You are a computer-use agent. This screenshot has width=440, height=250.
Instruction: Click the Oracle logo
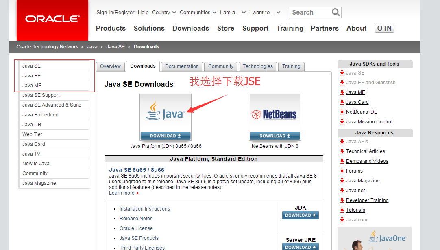[x=52, y=19]
